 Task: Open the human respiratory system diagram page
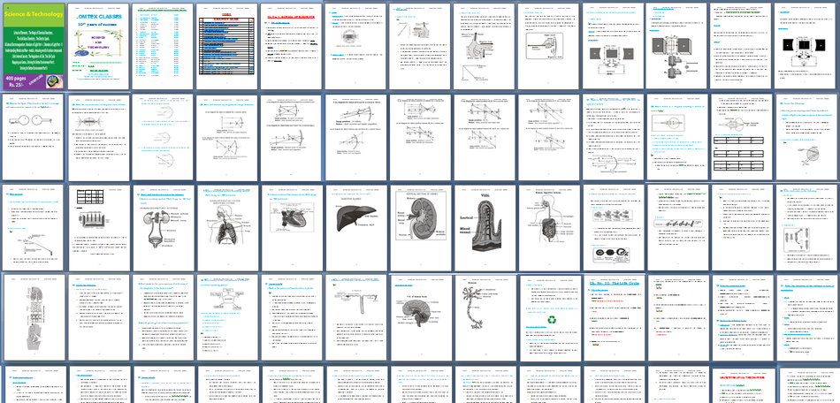pyautogui.click(x=227, y=228)
